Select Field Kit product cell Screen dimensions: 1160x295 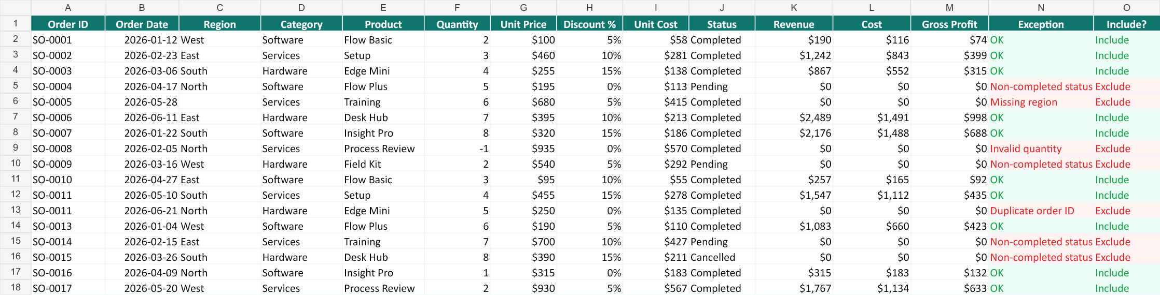[x=383, y=164]
